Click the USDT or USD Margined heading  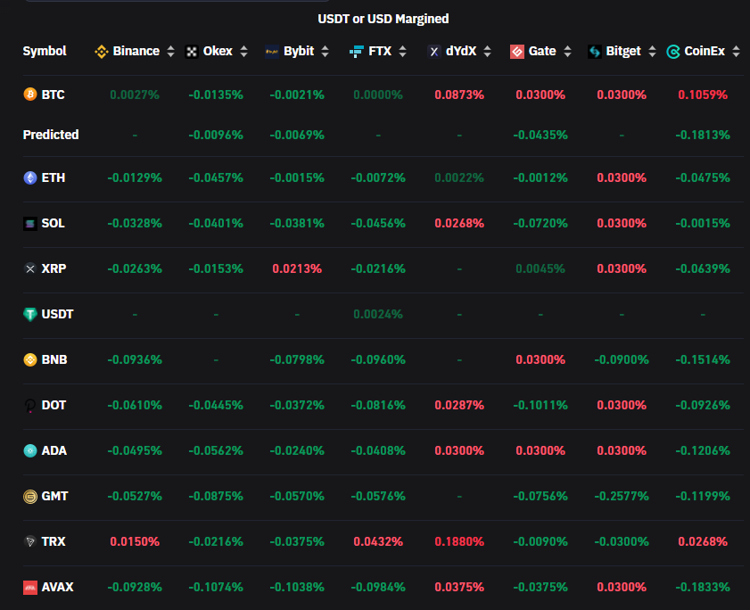pos(383,19)
